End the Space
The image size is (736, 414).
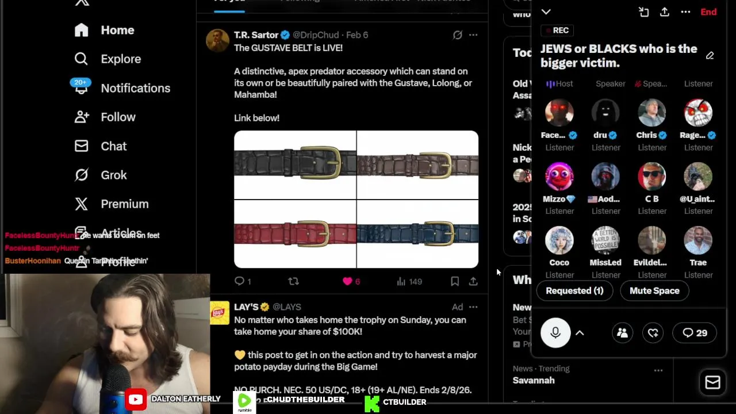pos(708,12)
